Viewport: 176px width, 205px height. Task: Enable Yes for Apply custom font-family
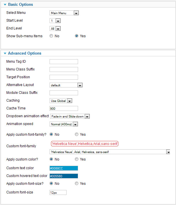click(77, 135)
